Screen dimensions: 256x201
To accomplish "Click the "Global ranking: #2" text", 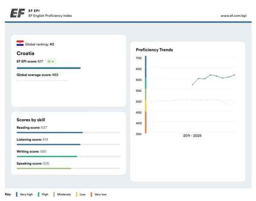I will 40,44.
